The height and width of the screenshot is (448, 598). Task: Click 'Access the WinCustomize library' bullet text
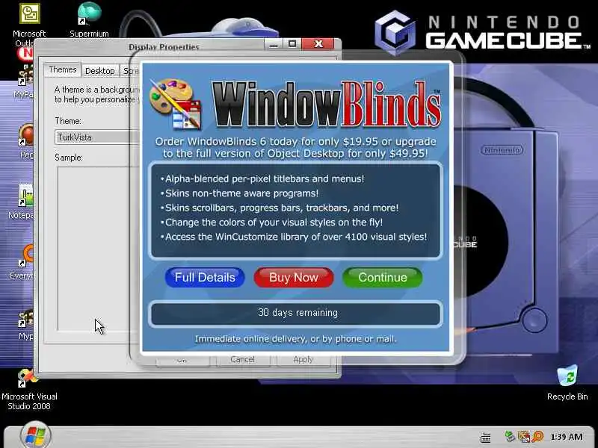296,237
